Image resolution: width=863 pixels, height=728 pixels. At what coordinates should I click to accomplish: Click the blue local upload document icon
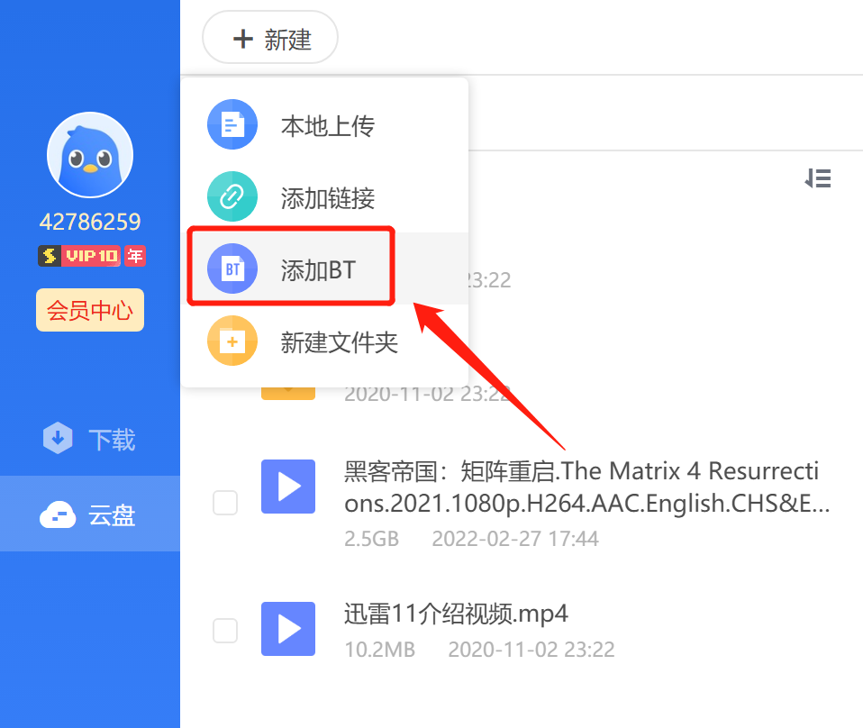tap(232, 124)
